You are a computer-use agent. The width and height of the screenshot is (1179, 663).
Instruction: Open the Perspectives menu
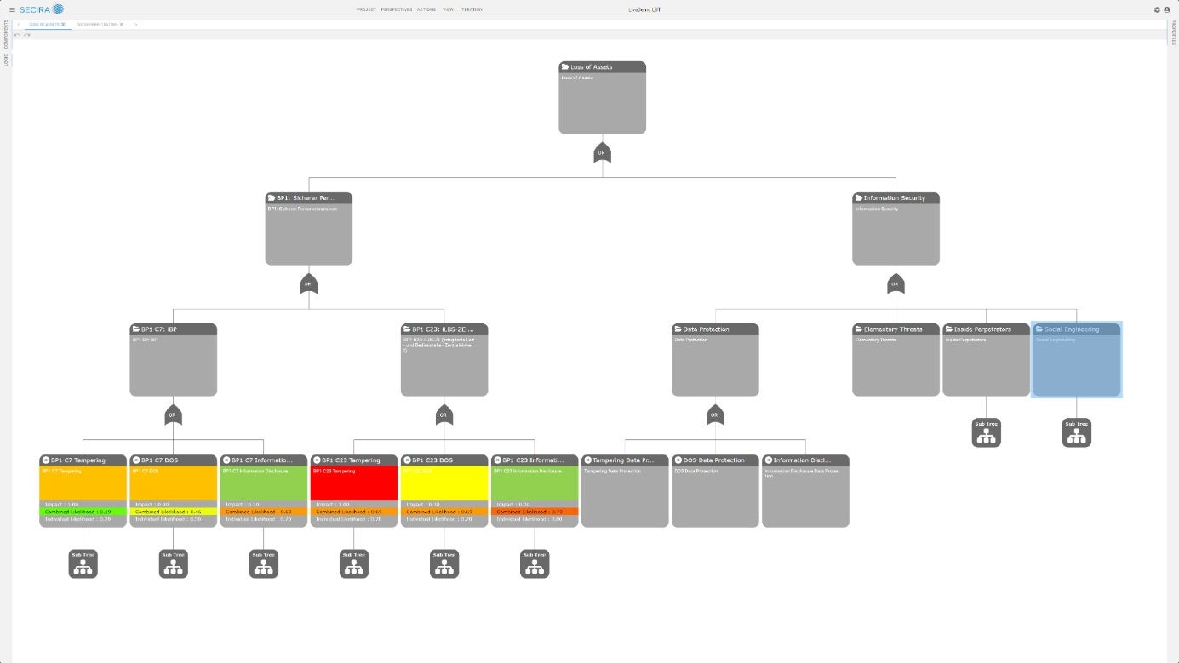[397, 9]
